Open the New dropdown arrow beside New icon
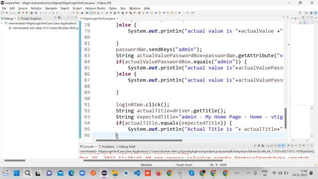 click(x=6, y=13)
